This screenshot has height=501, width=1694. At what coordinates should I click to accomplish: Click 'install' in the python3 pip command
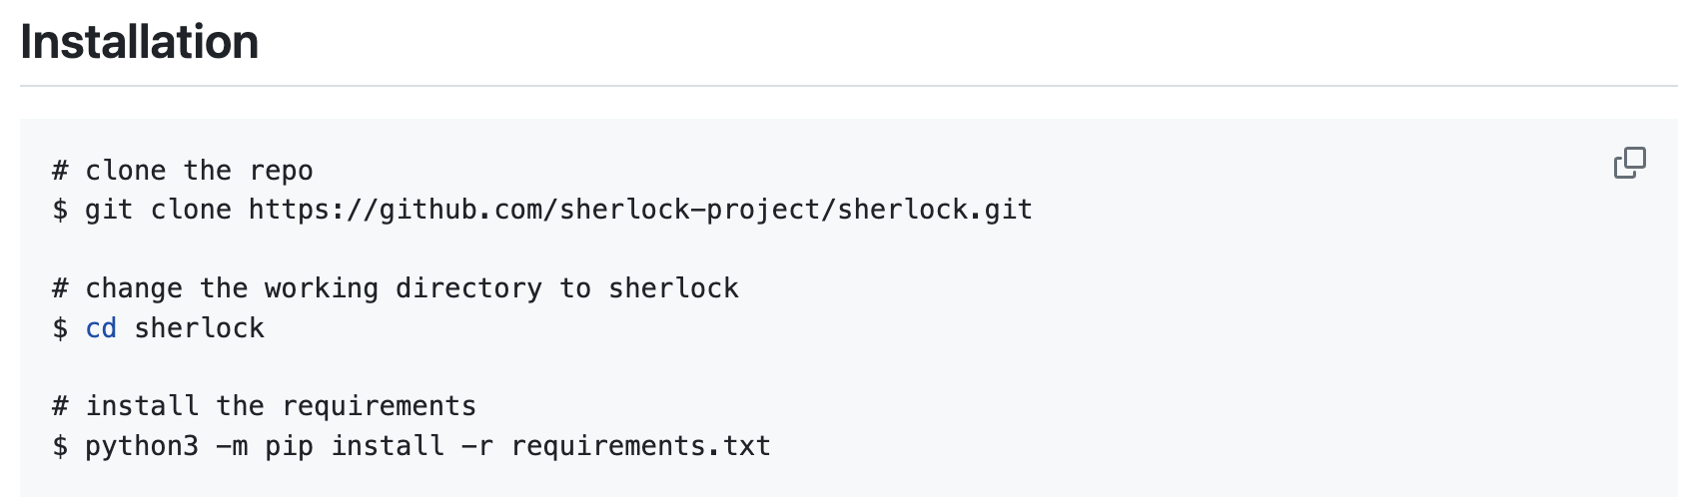388,445
